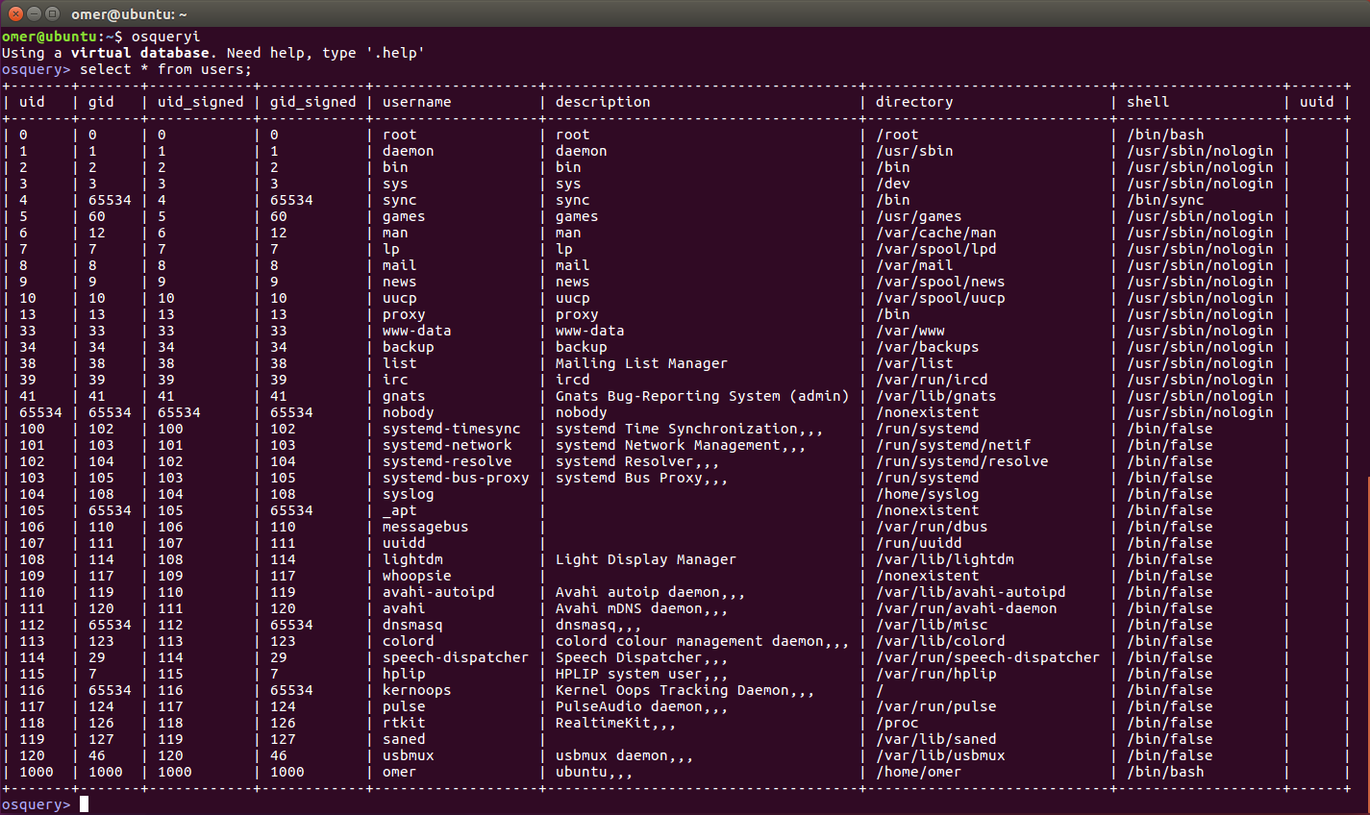
Task: Click the '/var/lib/avahi-autoipd' directory
Action: click(x=971, y=592)
